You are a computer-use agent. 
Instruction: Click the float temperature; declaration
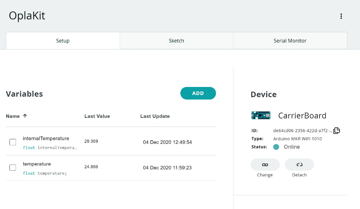tap(45, 173)
